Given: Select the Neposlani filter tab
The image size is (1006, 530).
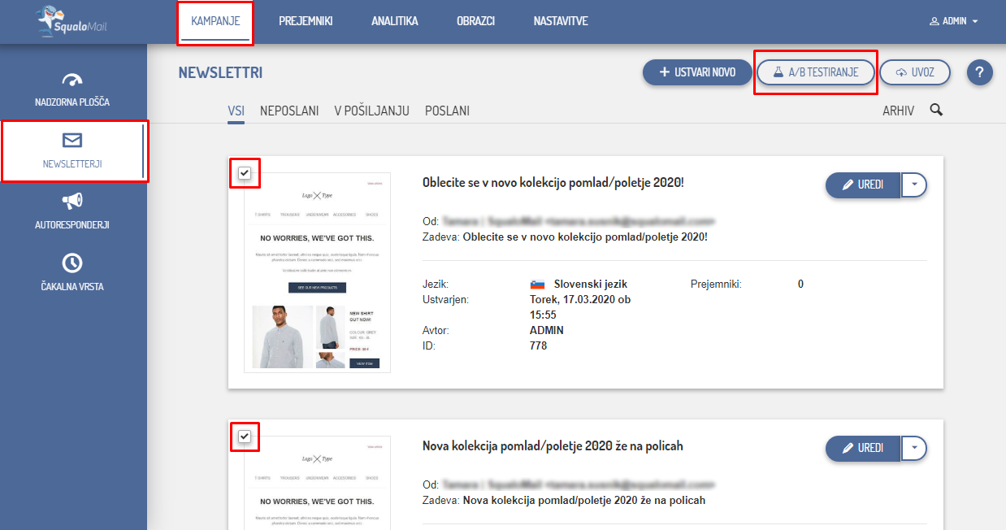Looking at the screenshot, I should point(289,111).
